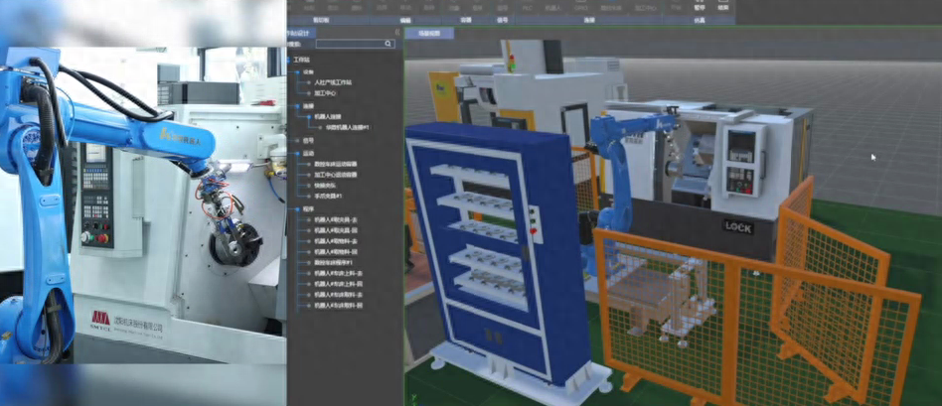Collapse the 运动 tree node
Screen dimensions: 942x406
pyautogui.click(x=298, y=153)
